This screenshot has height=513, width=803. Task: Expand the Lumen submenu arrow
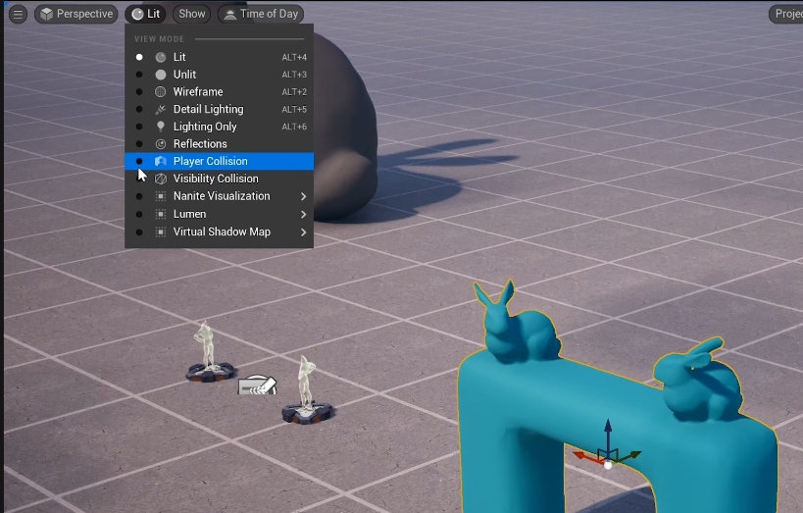tap(303, 214)
